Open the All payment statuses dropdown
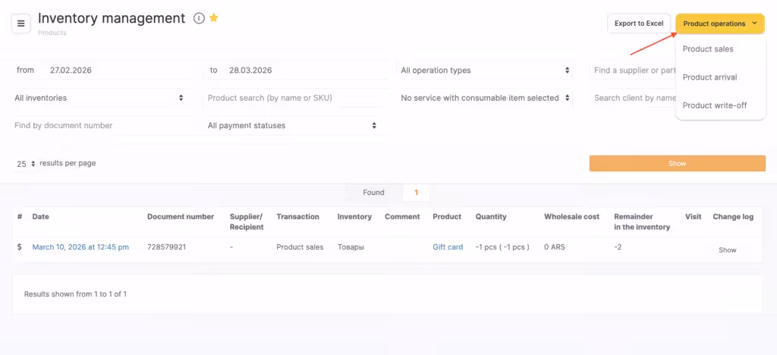The width and height of the screenshot is (777, 355). [x=292, y=126]
